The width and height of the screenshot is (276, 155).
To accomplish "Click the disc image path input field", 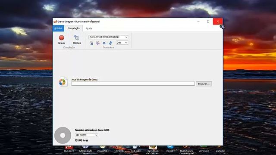I will 133,84.
